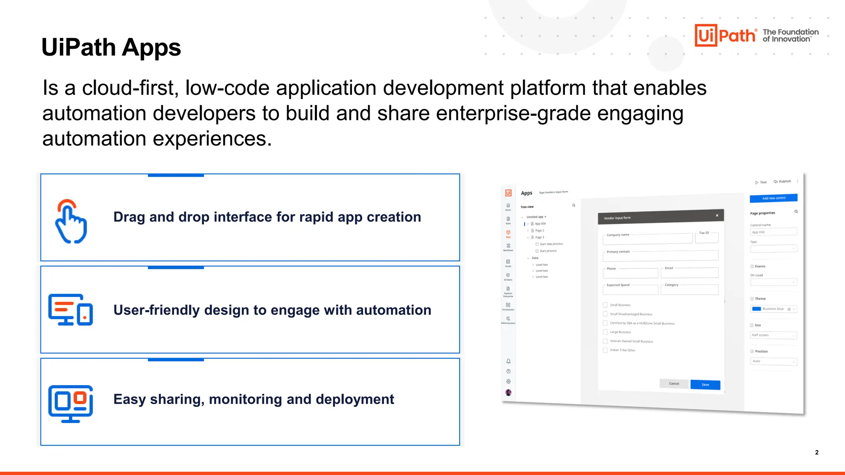Click the Business blue theme color swatch
Viewport: 845px width, 475px height.
(756, 309)
